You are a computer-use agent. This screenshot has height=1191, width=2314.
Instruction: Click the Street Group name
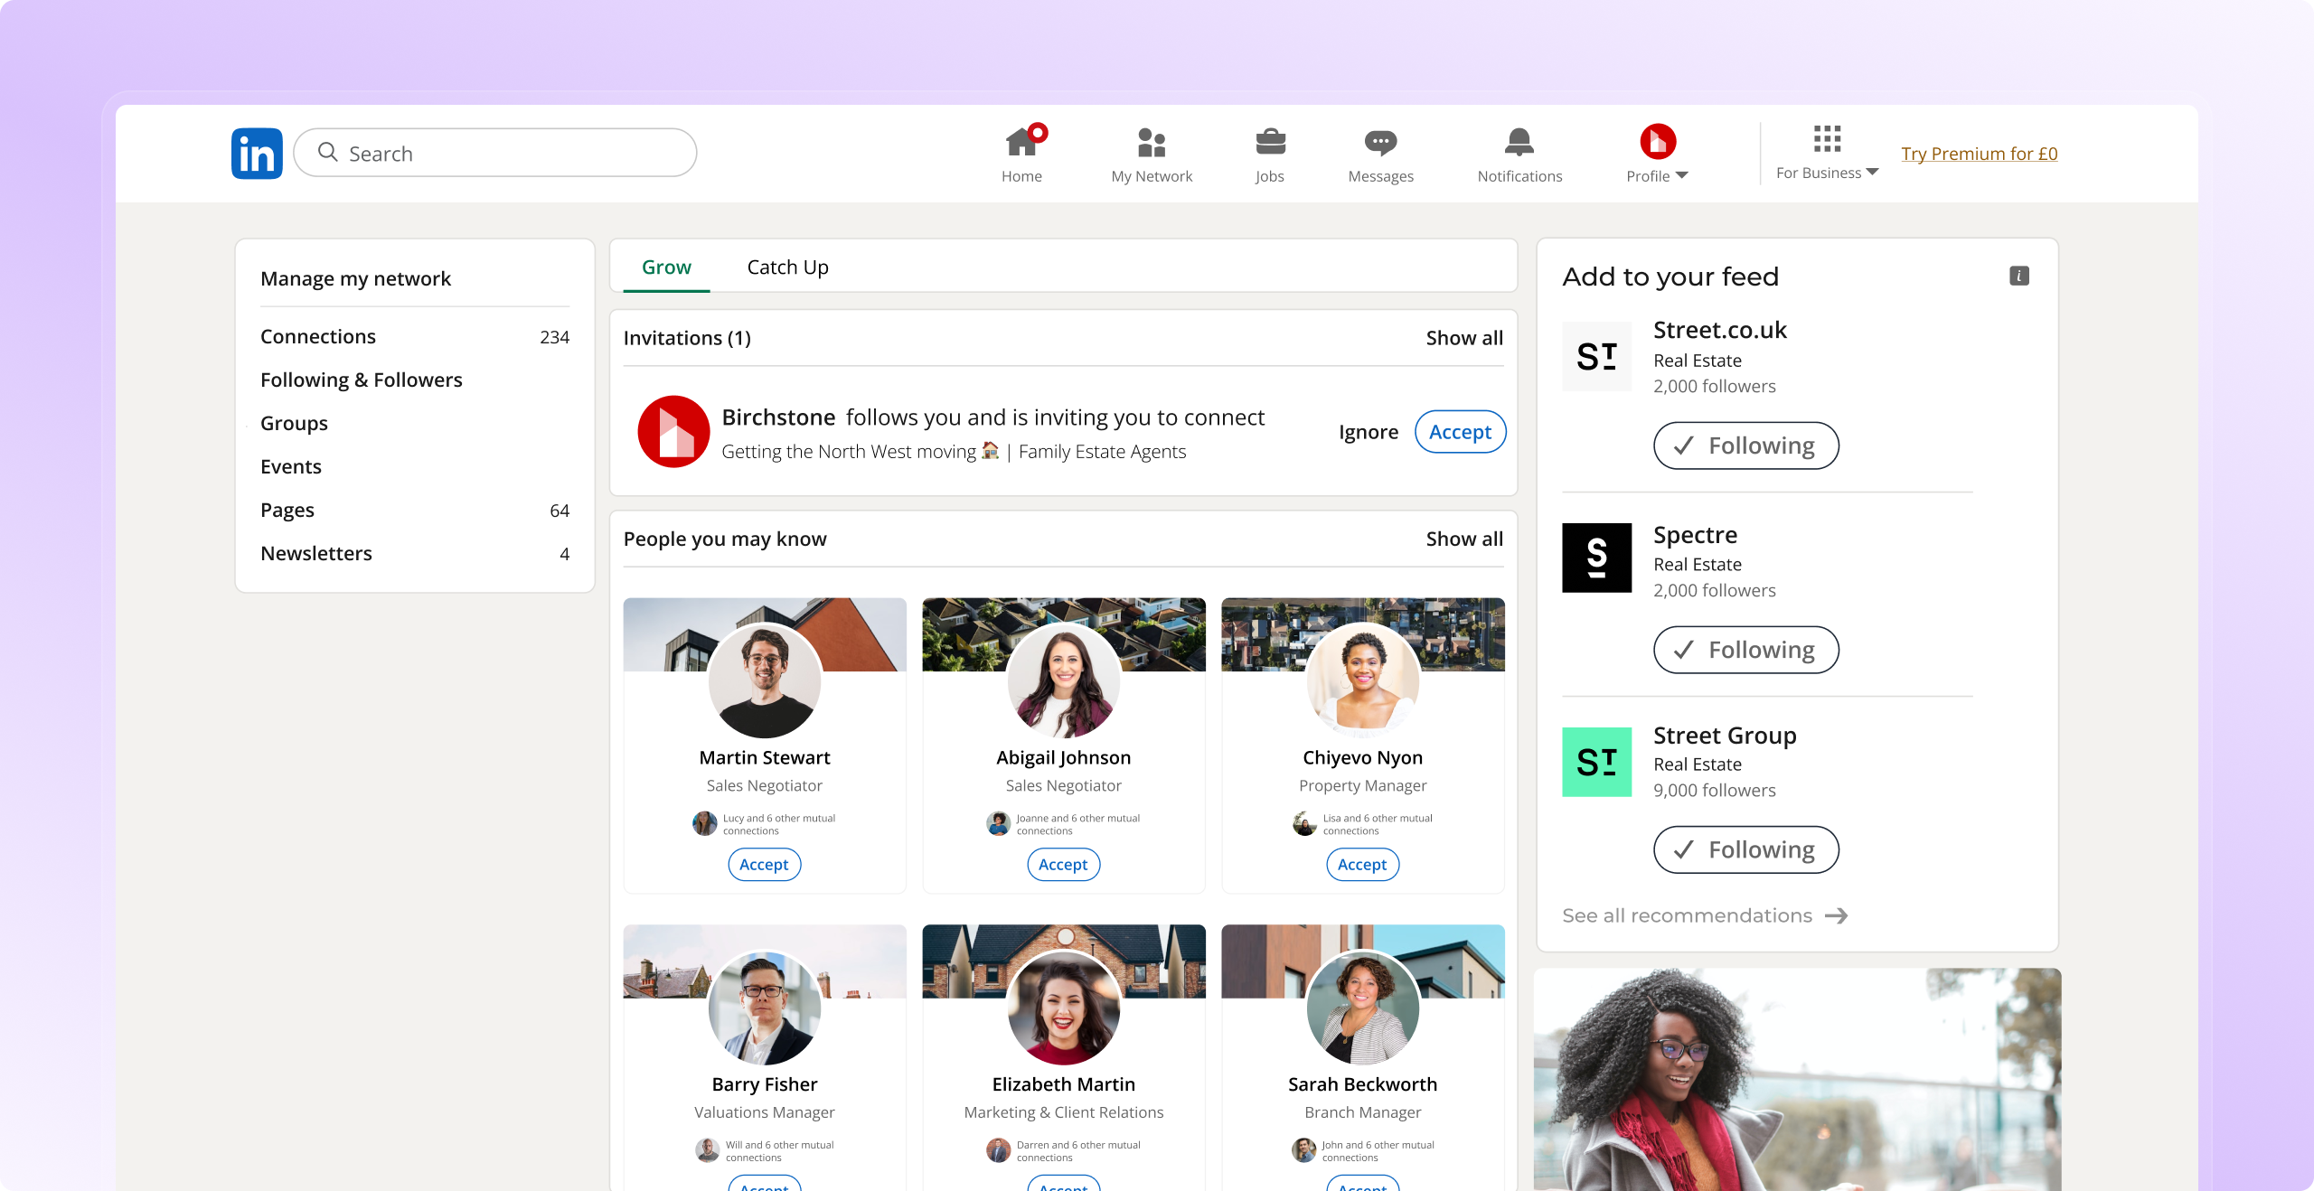1725,736
